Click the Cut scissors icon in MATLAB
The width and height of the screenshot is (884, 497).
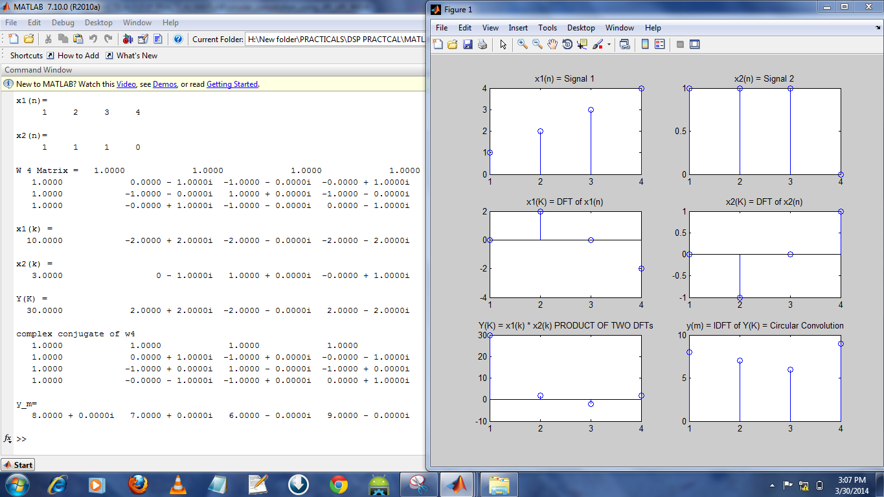coord(49,39)
